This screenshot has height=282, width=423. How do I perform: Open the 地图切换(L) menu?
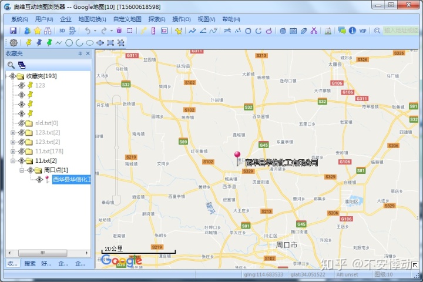92,19
